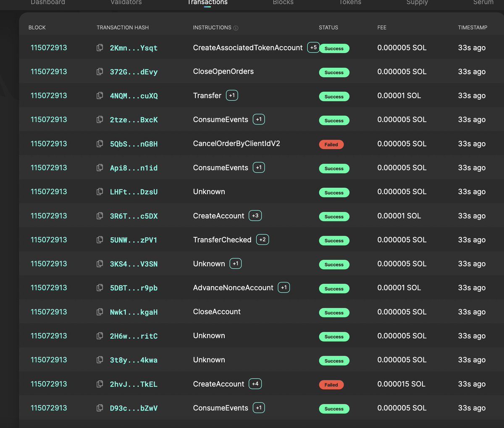Viewport: 504px width, 428px height.
Task: Open transaction LHFt...DzsU details
Action: (134, 192)
